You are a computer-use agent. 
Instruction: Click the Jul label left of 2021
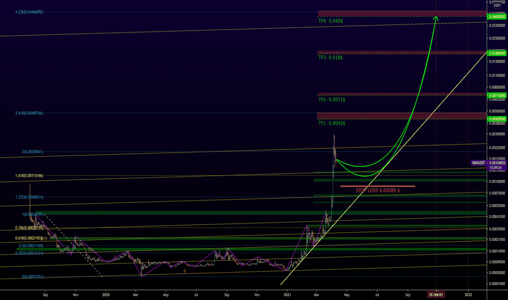click(x=196, y=295)
